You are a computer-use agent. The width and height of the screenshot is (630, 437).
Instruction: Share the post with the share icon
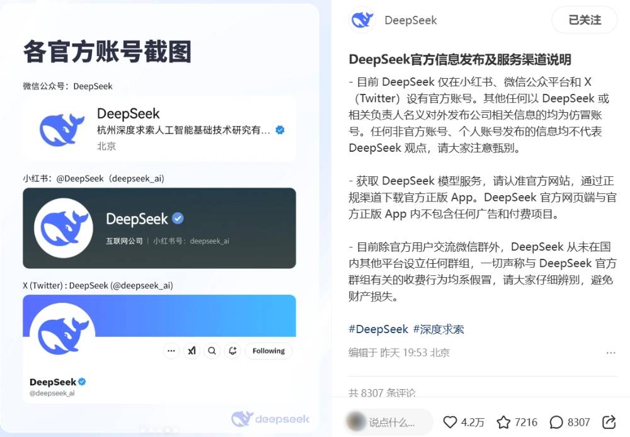point(609,422)
